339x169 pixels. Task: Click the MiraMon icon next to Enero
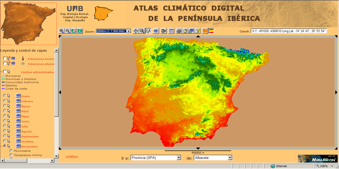click(x=18, y=96)
